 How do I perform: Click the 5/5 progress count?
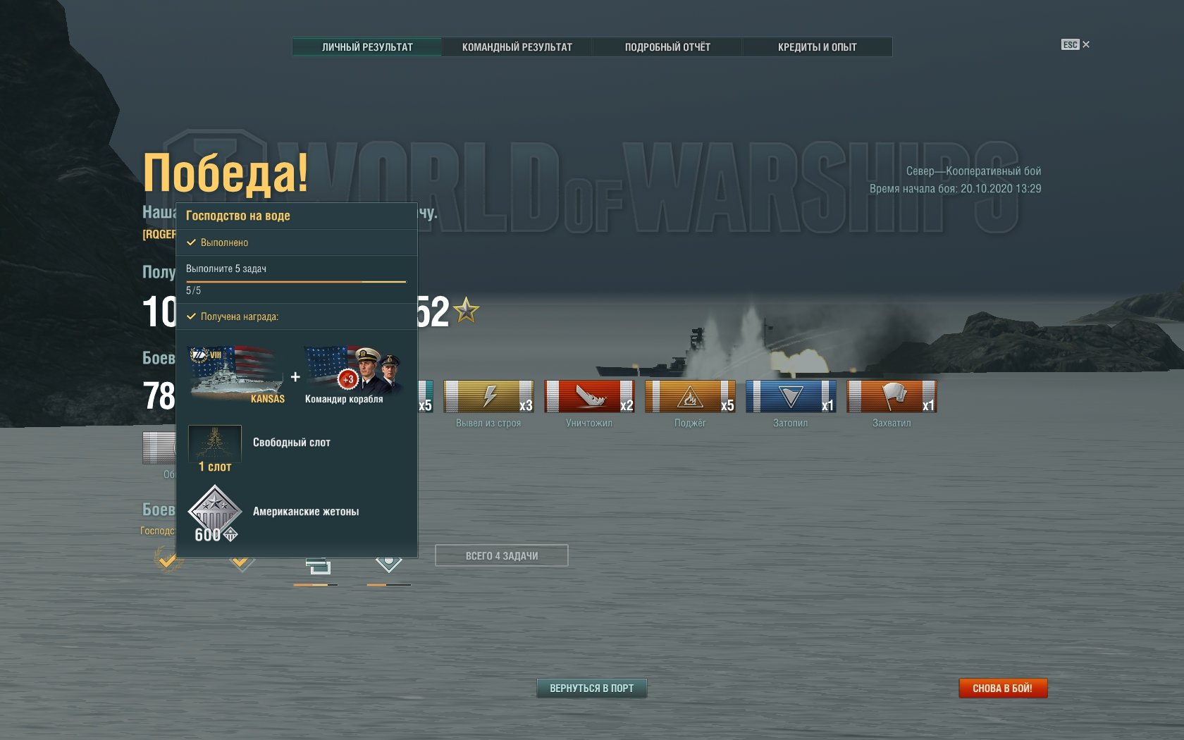(x=193, y=290)
